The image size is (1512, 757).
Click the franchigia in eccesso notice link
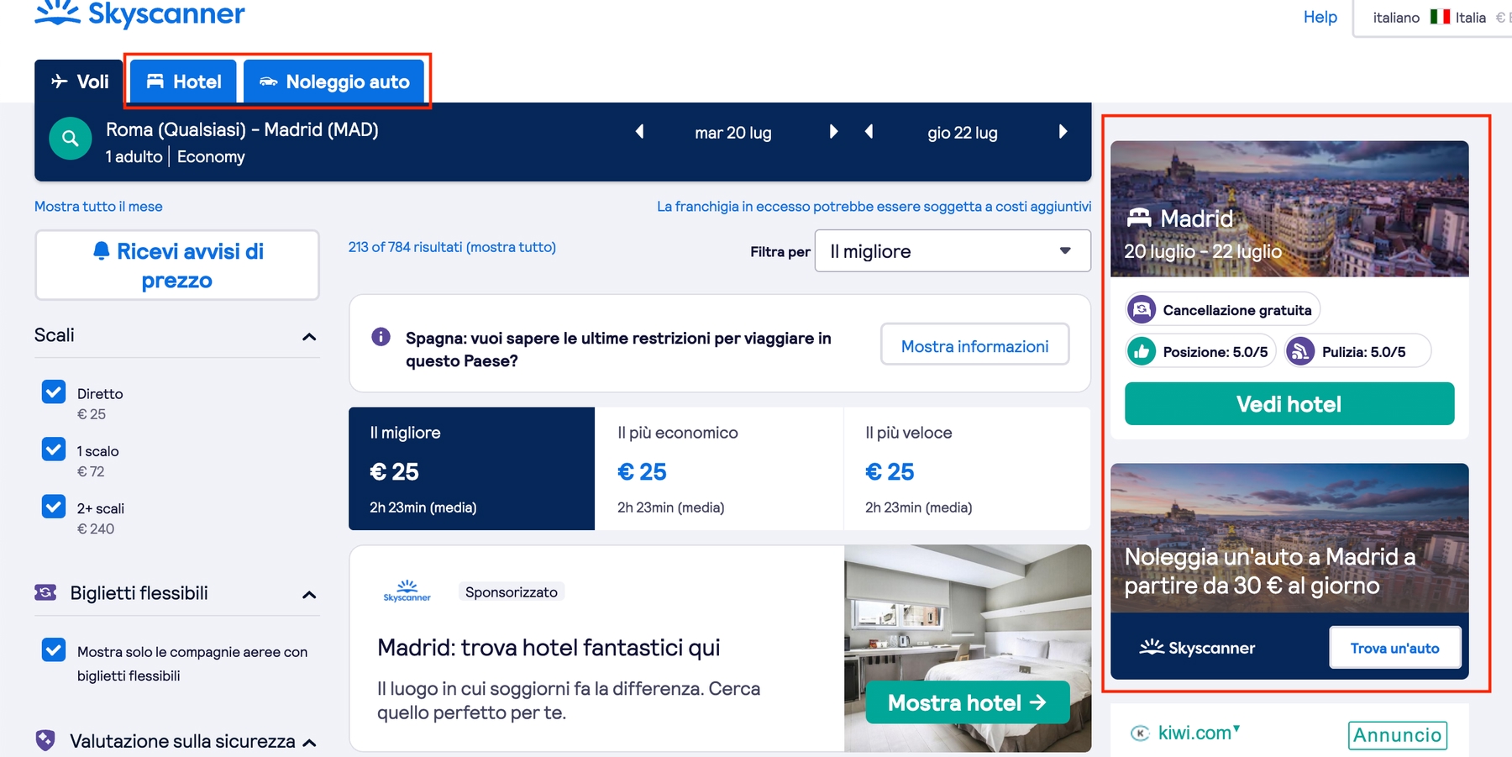click(x=874, y=206)
